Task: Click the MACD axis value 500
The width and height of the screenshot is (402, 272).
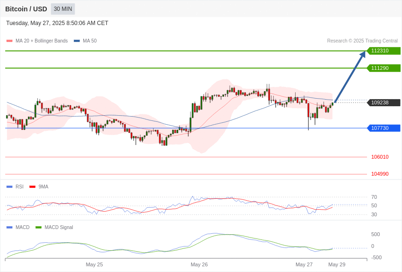Action: coord(376,234)
